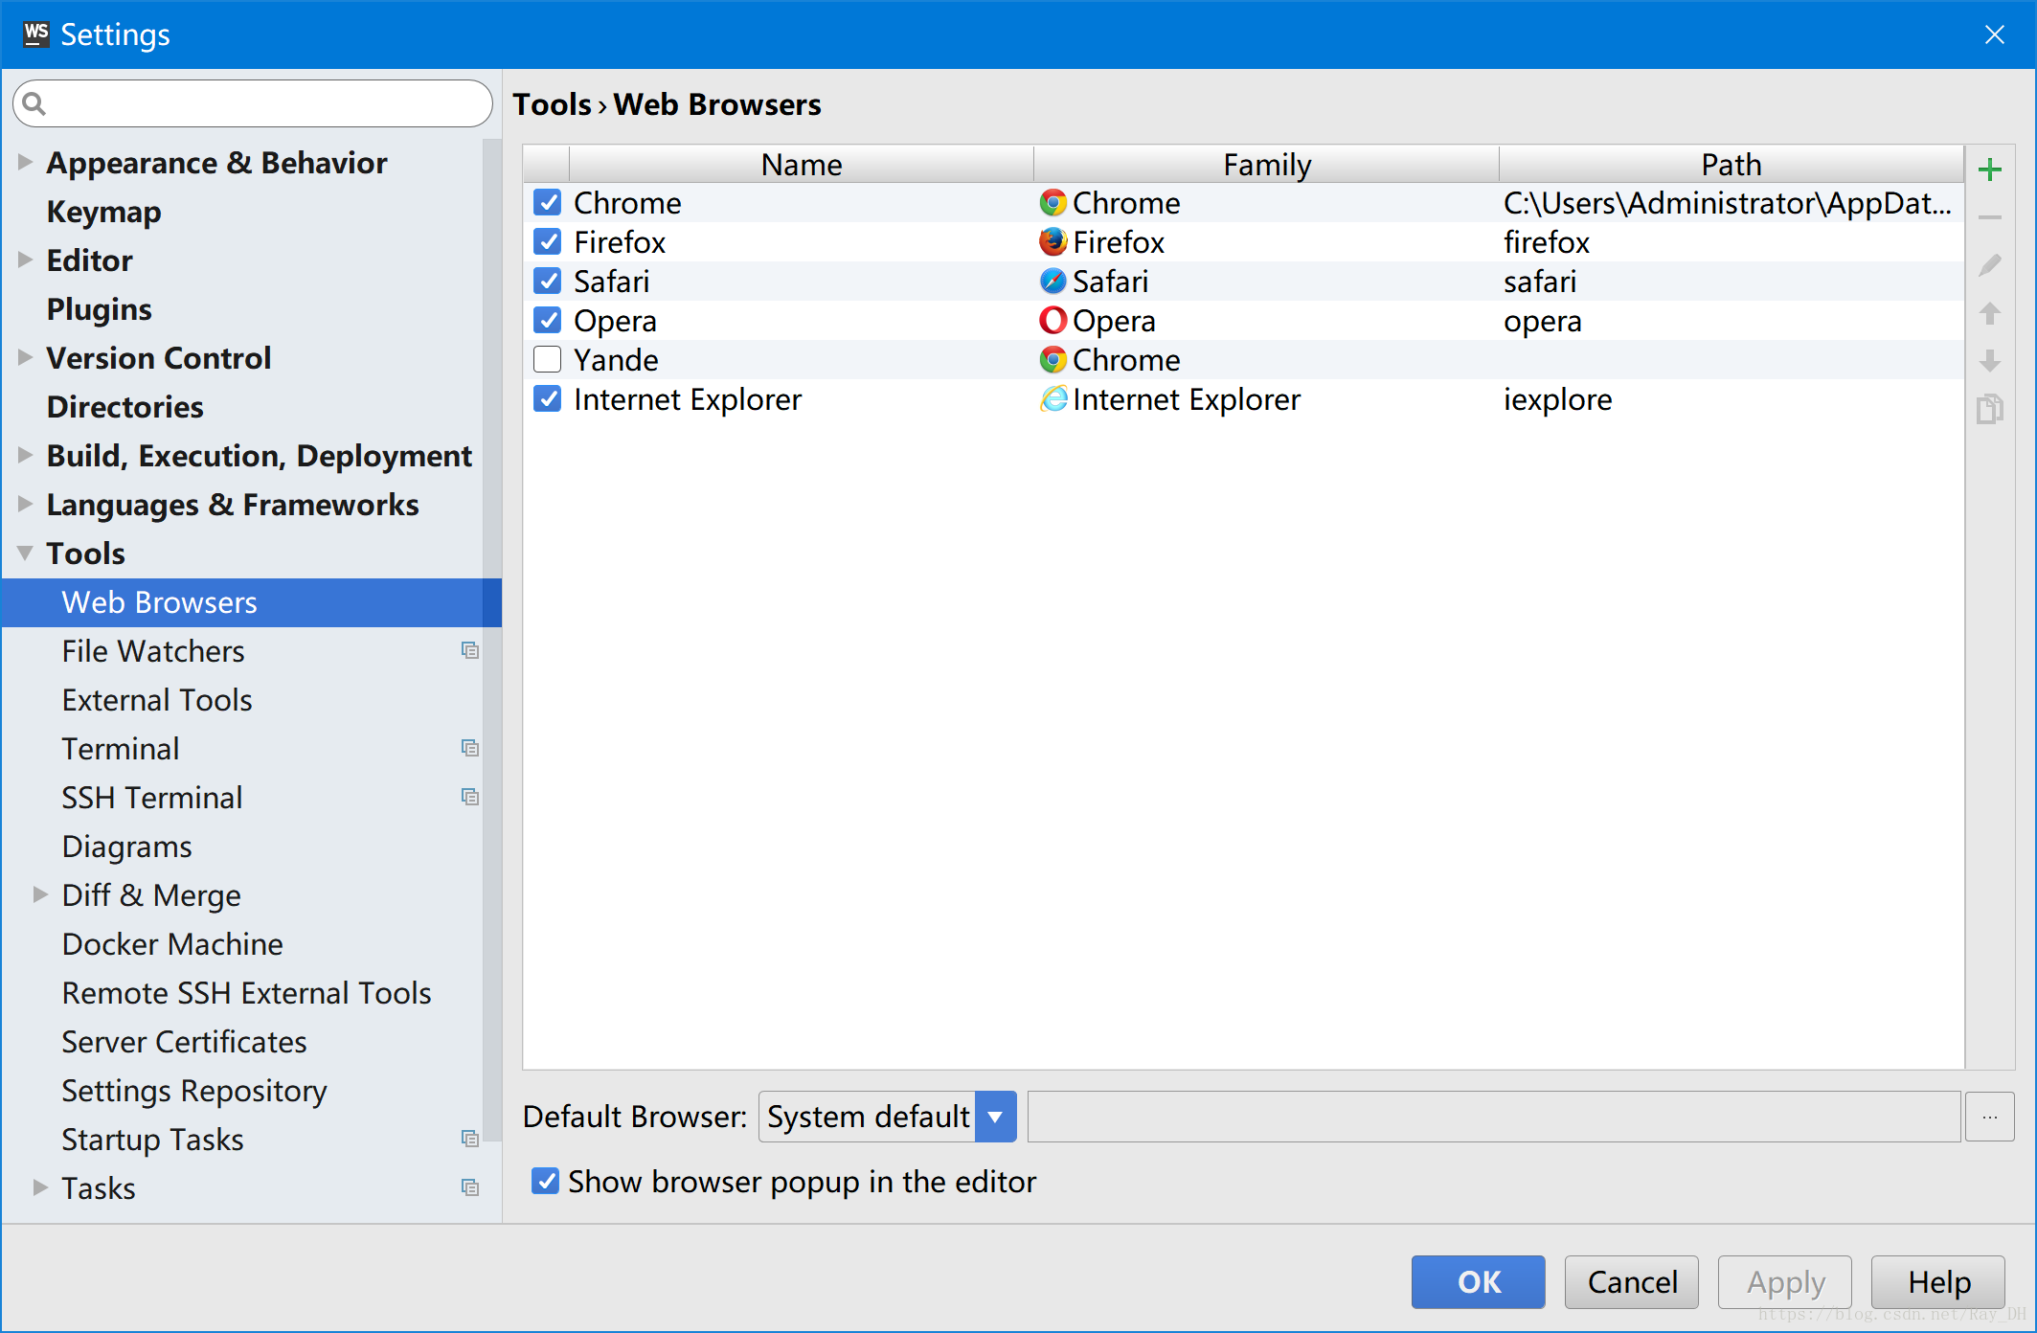Click the project-level icon beside Tasks
The width and height of the screenshot is (2037, 1333).
pos(469,1188)
